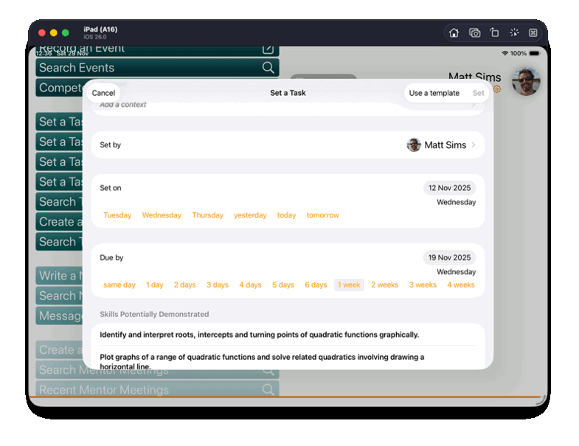Rotate the device using rotate icon
This screenshot has height=446, width=579.
(x=494, y=33)
